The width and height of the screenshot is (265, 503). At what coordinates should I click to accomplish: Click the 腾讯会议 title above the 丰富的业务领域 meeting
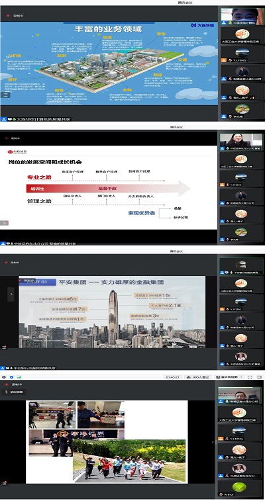click(x=185, y=3)
